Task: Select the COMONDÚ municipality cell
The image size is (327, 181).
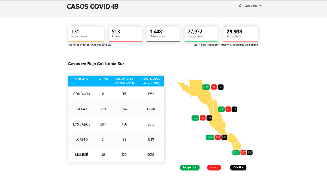Action: click(82, 94)
